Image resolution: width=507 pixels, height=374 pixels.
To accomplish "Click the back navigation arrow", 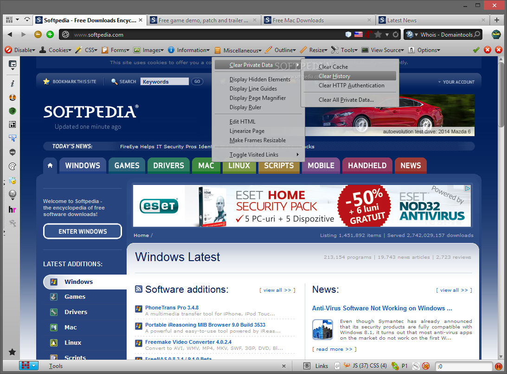I will point(10,34).
